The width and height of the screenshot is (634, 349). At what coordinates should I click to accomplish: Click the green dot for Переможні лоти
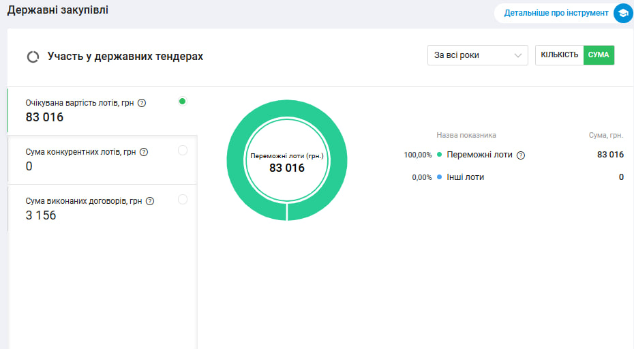click(439, 155)
